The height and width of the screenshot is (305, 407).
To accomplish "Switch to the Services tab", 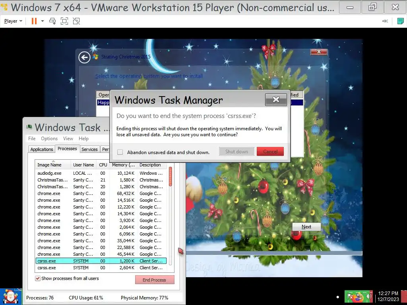I will [89, 149].
